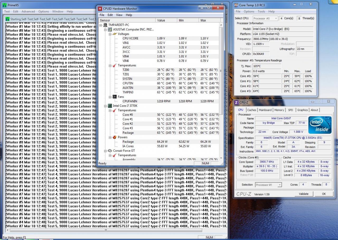Switch to CPU-Z SPD tab

pos(290,110)
